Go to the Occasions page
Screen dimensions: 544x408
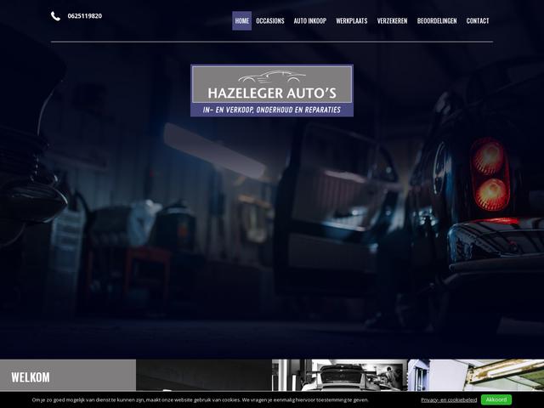[x=270, y=20]
